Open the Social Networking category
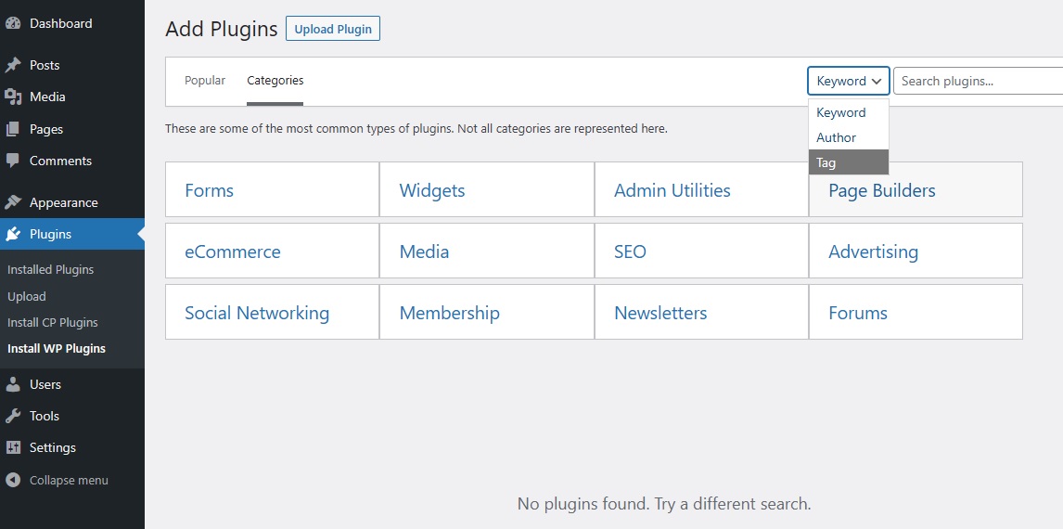 pos(272,313)
